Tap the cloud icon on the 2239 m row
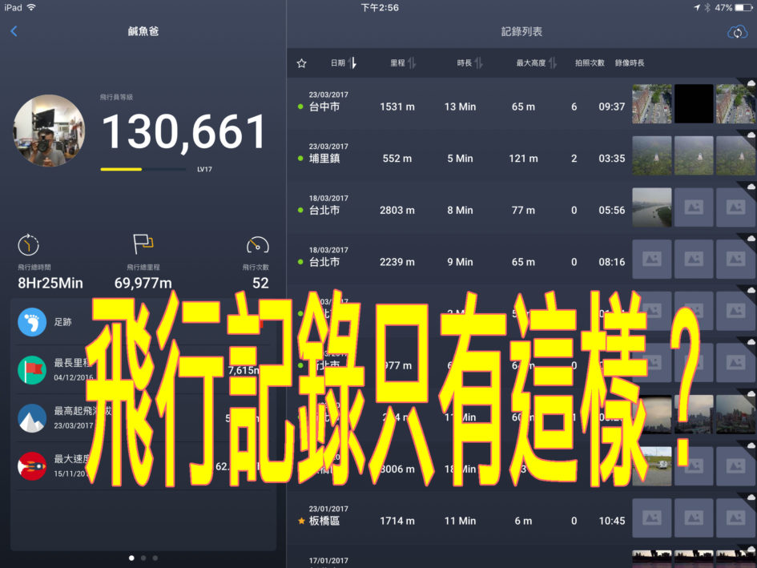Image resolution: width=757 pixels, height=568 pixels. pos(751,238)
